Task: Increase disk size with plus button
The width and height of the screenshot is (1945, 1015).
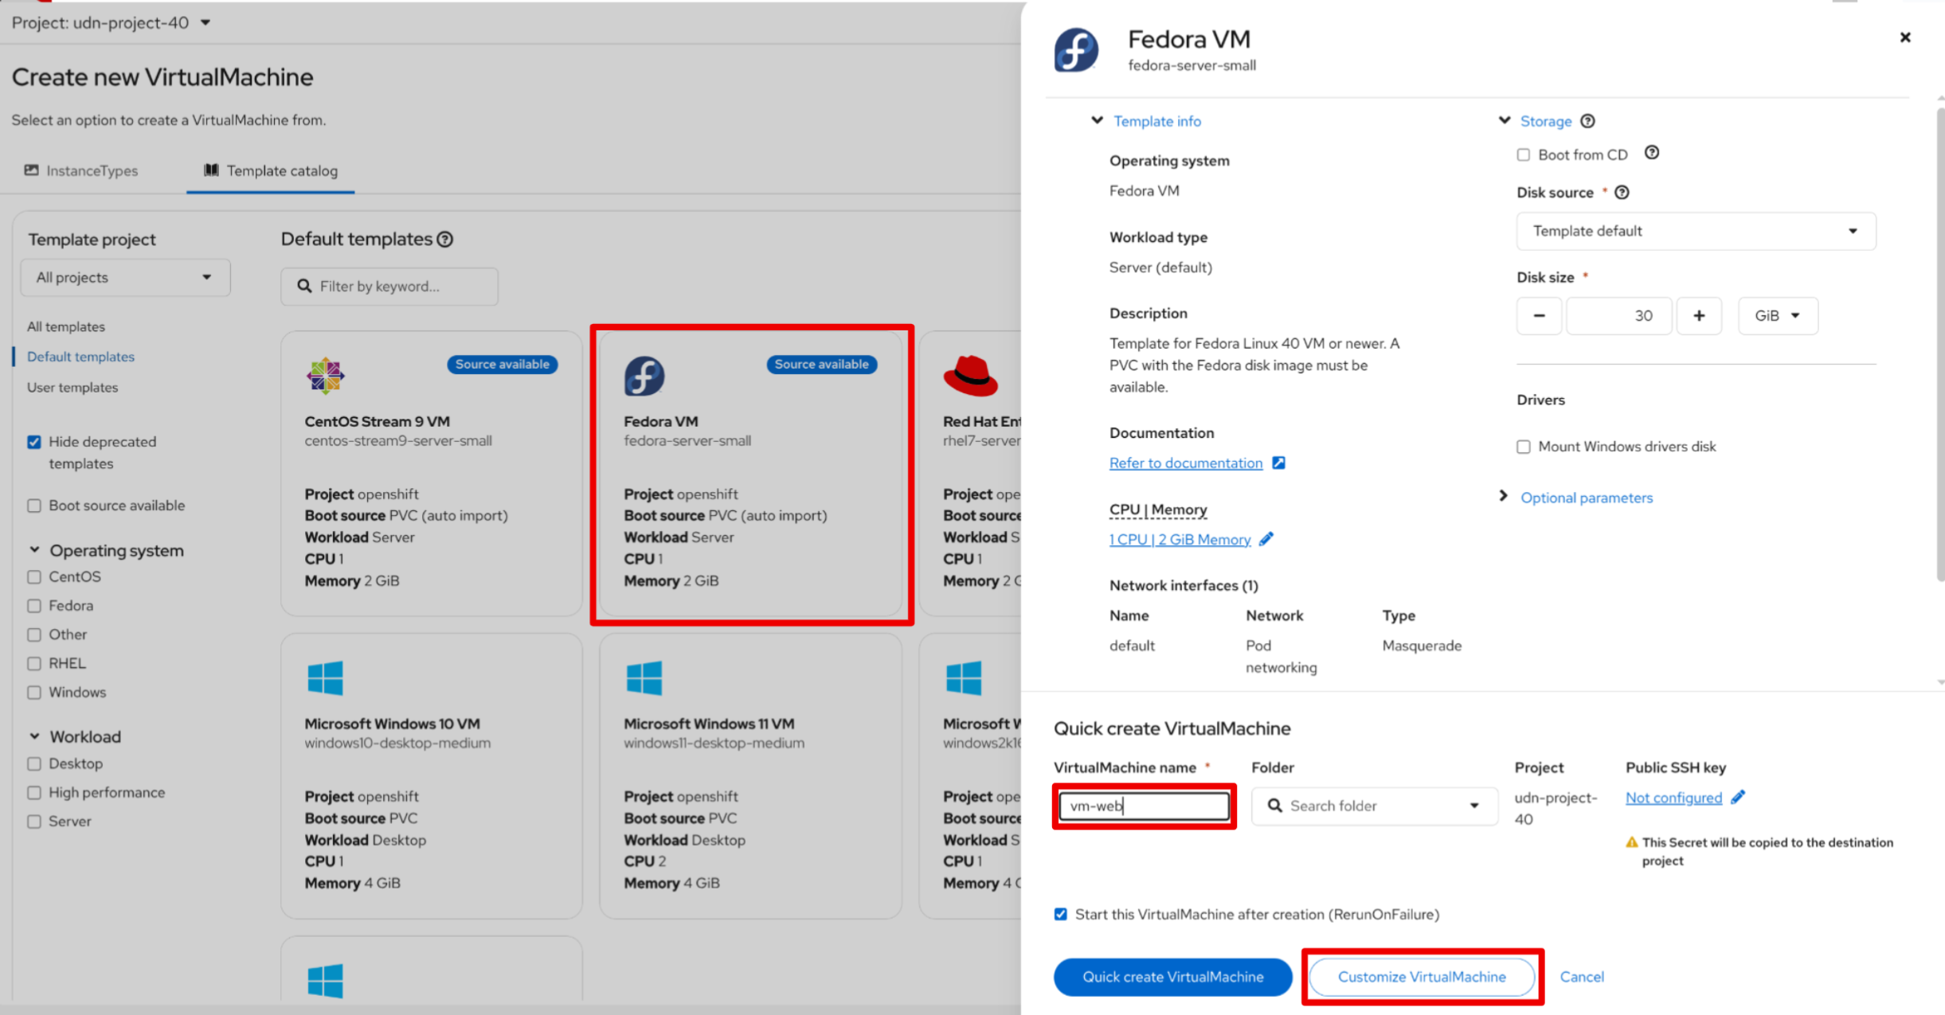Action: [1699, 316]
